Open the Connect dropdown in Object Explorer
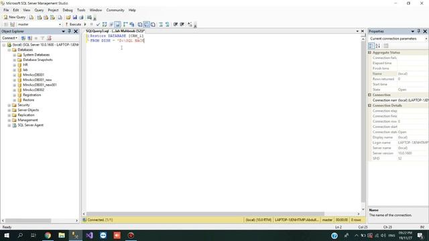Image resolution: width=429 pixels, height=241 pixels. (9, 38)
